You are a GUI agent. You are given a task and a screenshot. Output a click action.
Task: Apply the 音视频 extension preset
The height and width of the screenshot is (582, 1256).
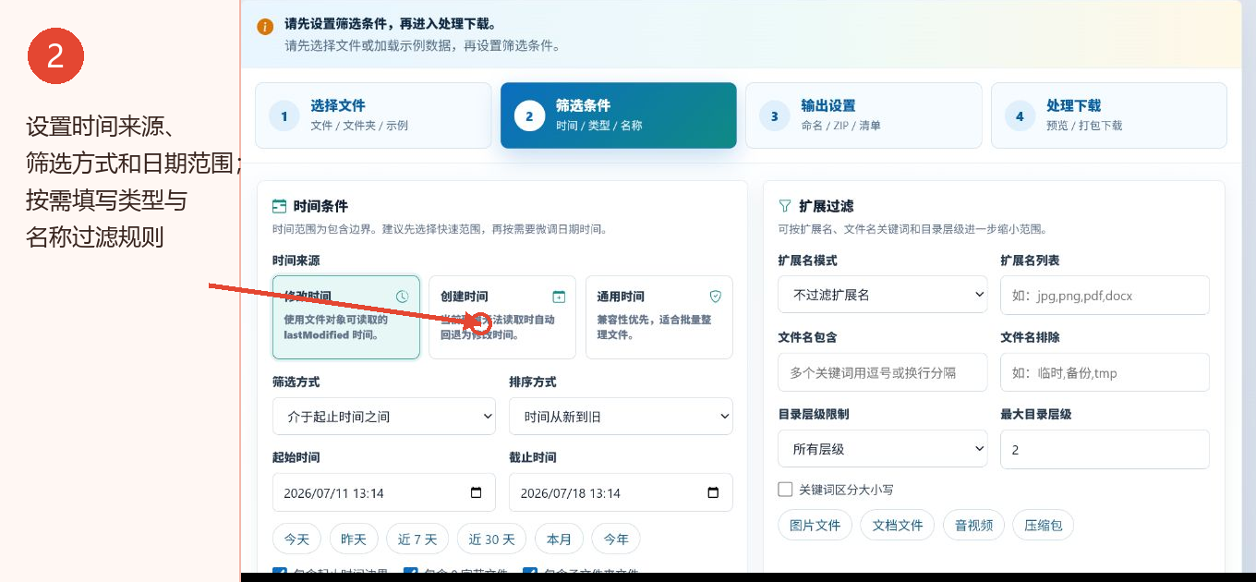coord(973,525)
